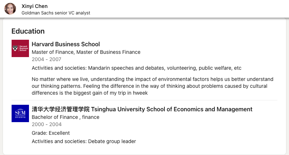Click the Harvard Business School logo

[20, 48]
